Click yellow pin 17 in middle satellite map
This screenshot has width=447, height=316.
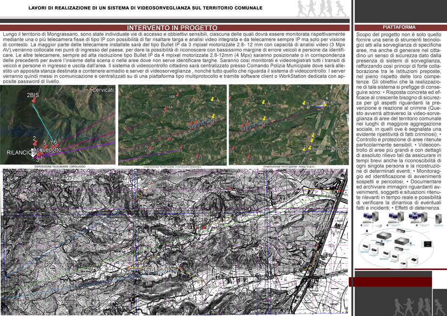coord(213,99)
